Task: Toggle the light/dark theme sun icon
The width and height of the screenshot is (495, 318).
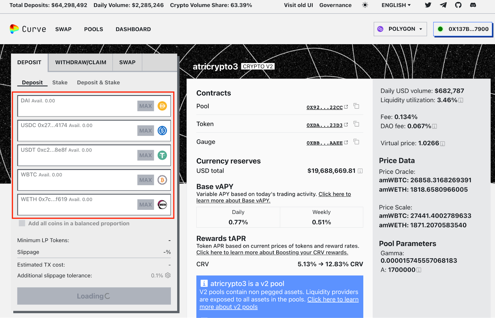Action: pyautogui.click(x=365, y=5)
